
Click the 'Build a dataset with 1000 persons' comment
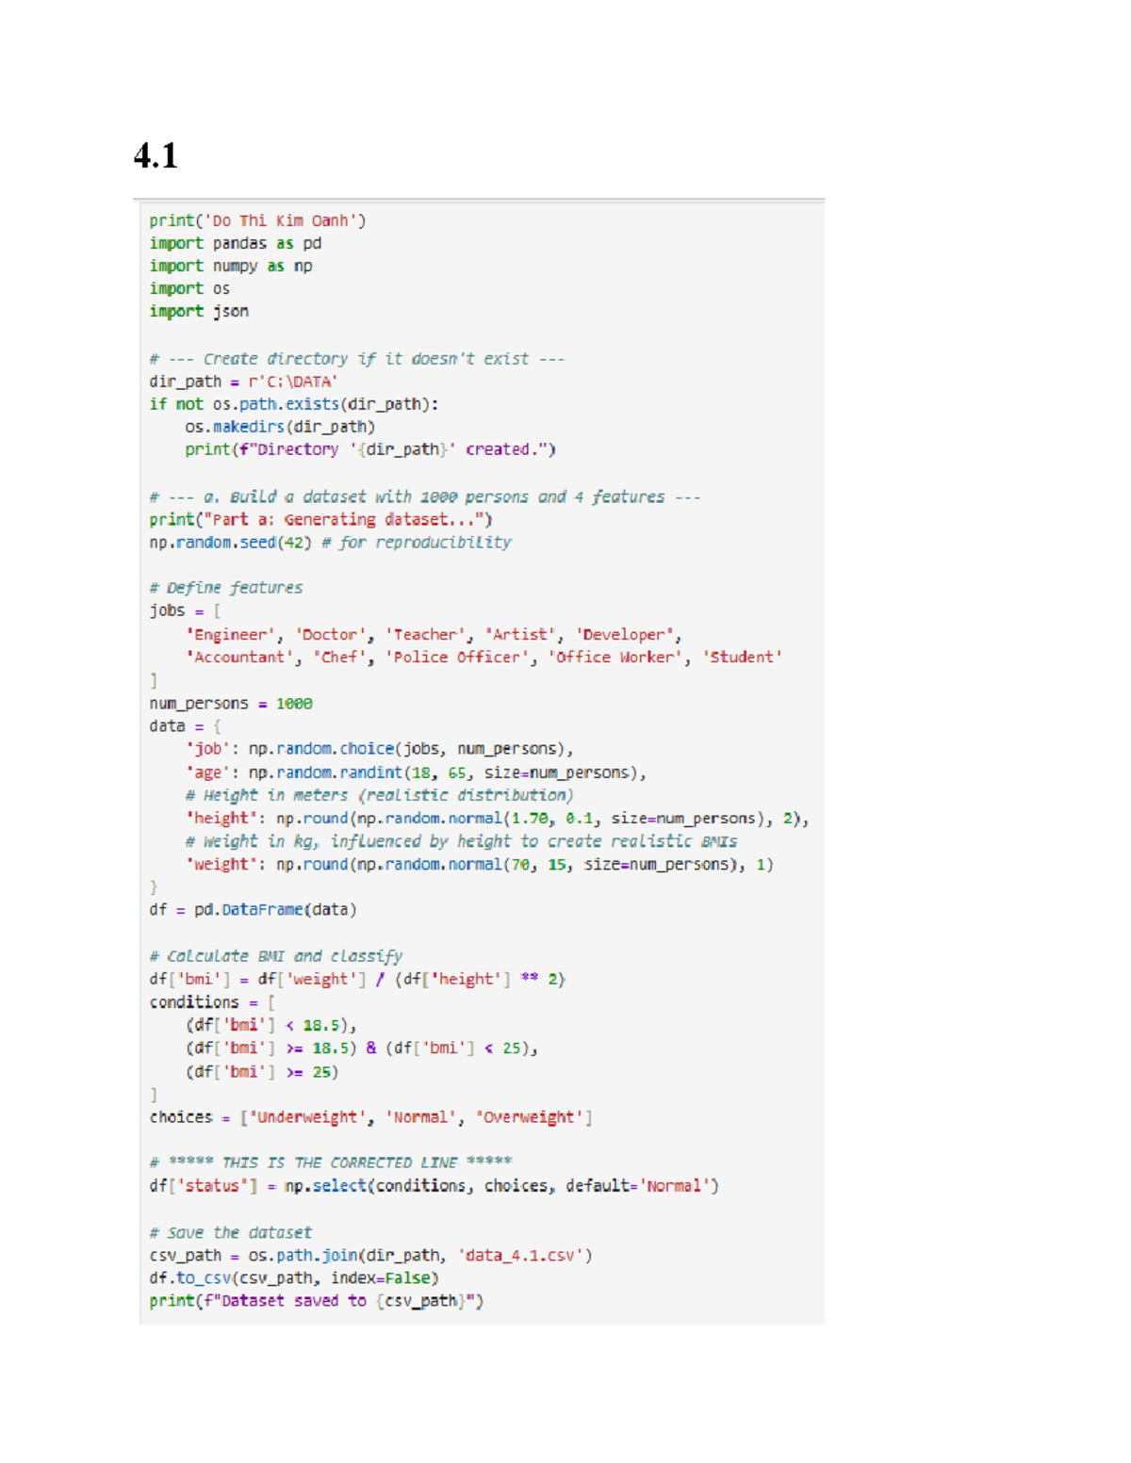425,496
